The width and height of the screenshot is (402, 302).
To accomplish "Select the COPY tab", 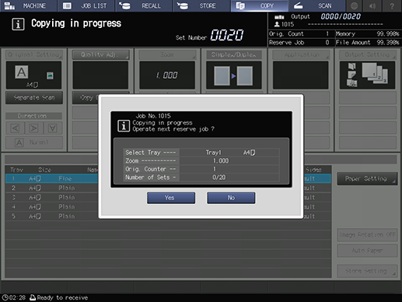I will point(260,5).
